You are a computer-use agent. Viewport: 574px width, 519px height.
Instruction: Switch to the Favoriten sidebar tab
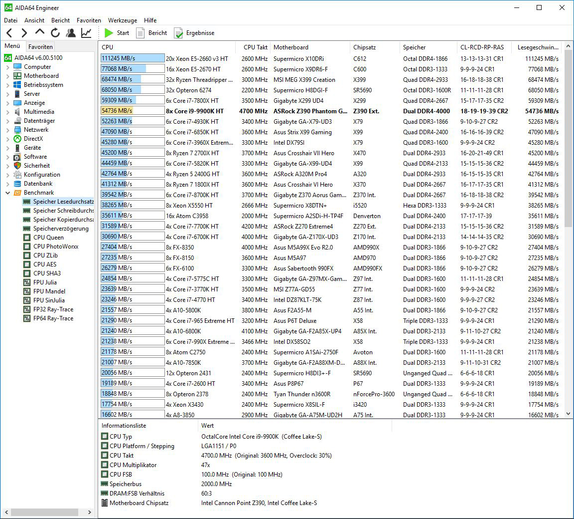pos(41,47)
